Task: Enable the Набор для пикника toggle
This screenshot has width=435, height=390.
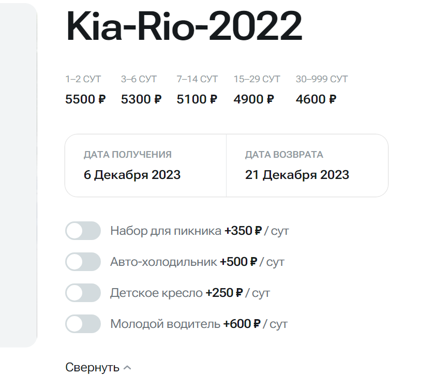Action: pyautogui.click(x=83, y=231)
